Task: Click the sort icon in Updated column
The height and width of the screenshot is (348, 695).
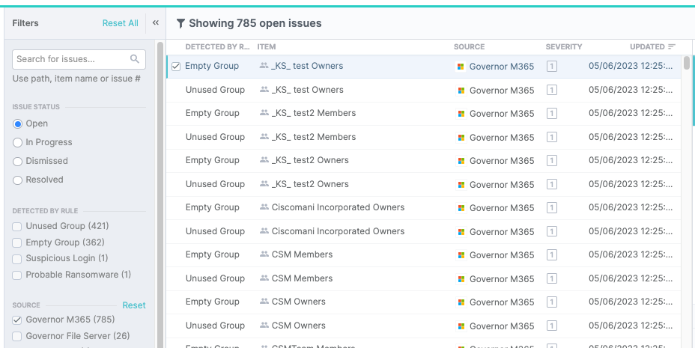Action: [x=672, y=47]
